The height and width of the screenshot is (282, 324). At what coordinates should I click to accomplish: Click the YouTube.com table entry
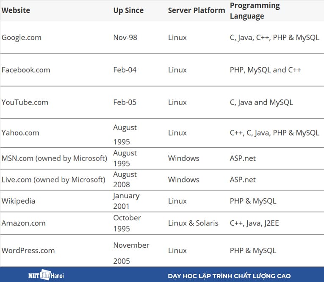25,102
